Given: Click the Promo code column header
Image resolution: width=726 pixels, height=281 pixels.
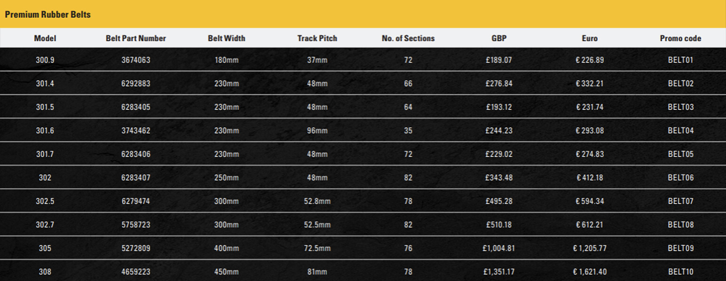Looking at the screenshot, I should pos(680,39).
